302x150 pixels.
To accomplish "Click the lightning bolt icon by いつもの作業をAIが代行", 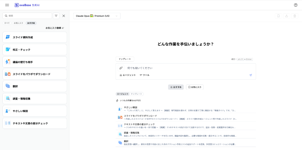I will [x=117, y=100].
